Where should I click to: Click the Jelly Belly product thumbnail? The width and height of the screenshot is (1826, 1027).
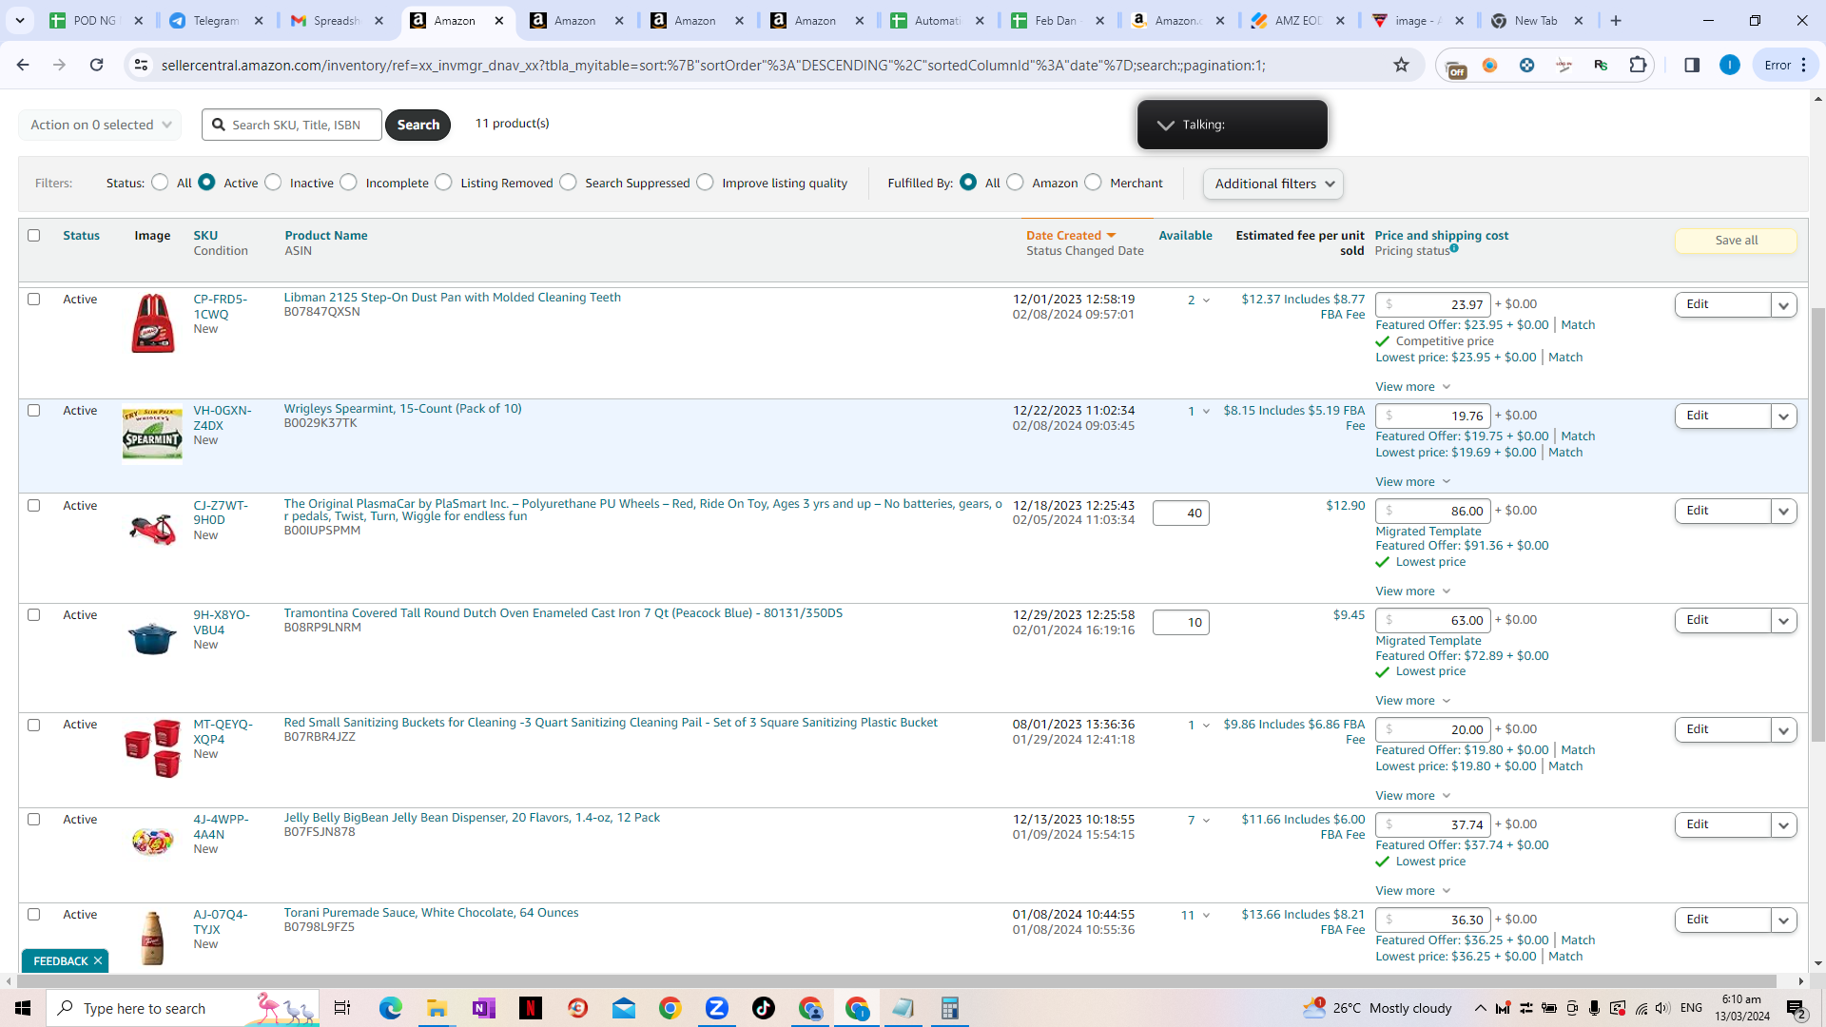pyautogui.click(x=152, y=841)
